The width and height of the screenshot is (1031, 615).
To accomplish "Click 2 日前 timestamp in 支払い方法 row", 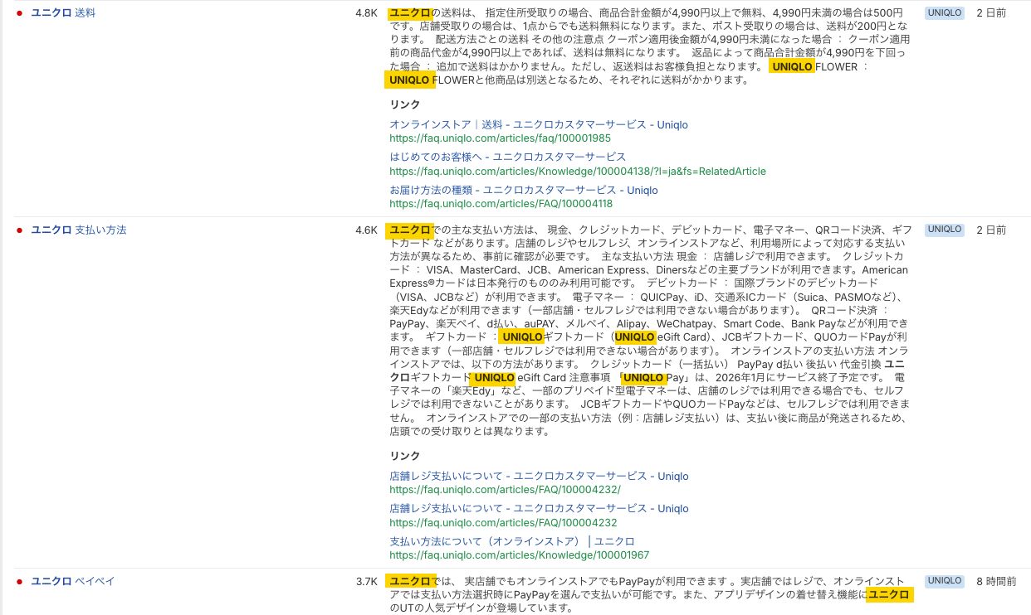I will point(991,230).
